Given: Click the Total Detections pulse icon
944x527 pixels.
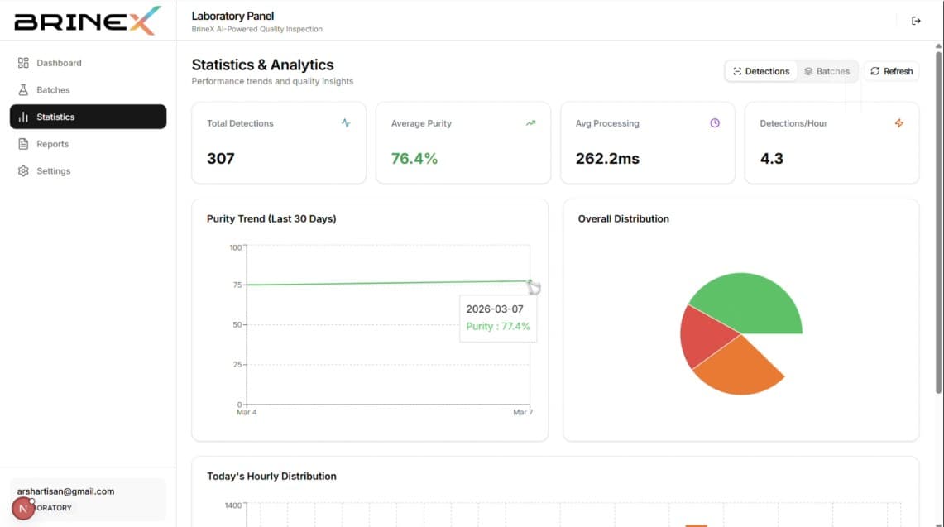Looking at the screenshot, I should pos(346,123).
